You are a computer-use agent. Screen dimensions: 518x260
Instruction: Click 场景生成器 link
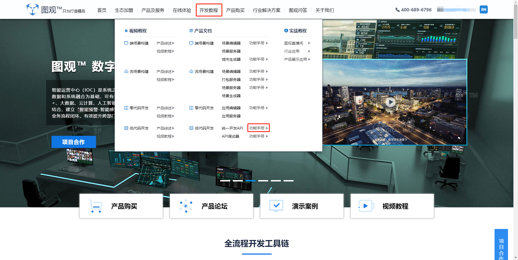[x=231, y=96]
